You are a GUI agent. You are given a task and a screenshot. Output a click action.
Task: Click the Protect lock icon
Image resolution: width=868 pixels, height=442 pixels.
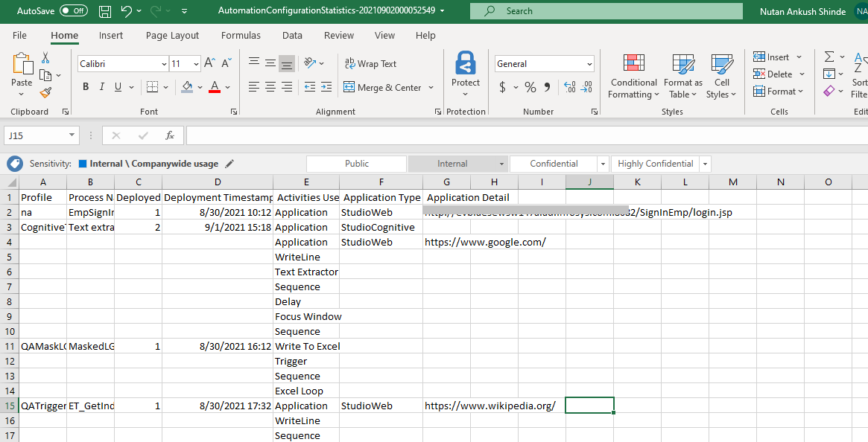pyautogui.click(x=466, y=64)
